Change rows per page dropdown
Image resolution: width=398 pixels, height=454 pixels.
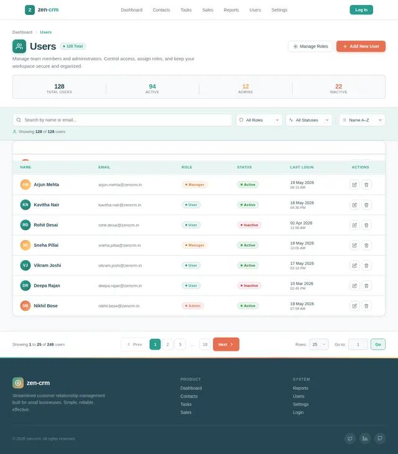318,345
